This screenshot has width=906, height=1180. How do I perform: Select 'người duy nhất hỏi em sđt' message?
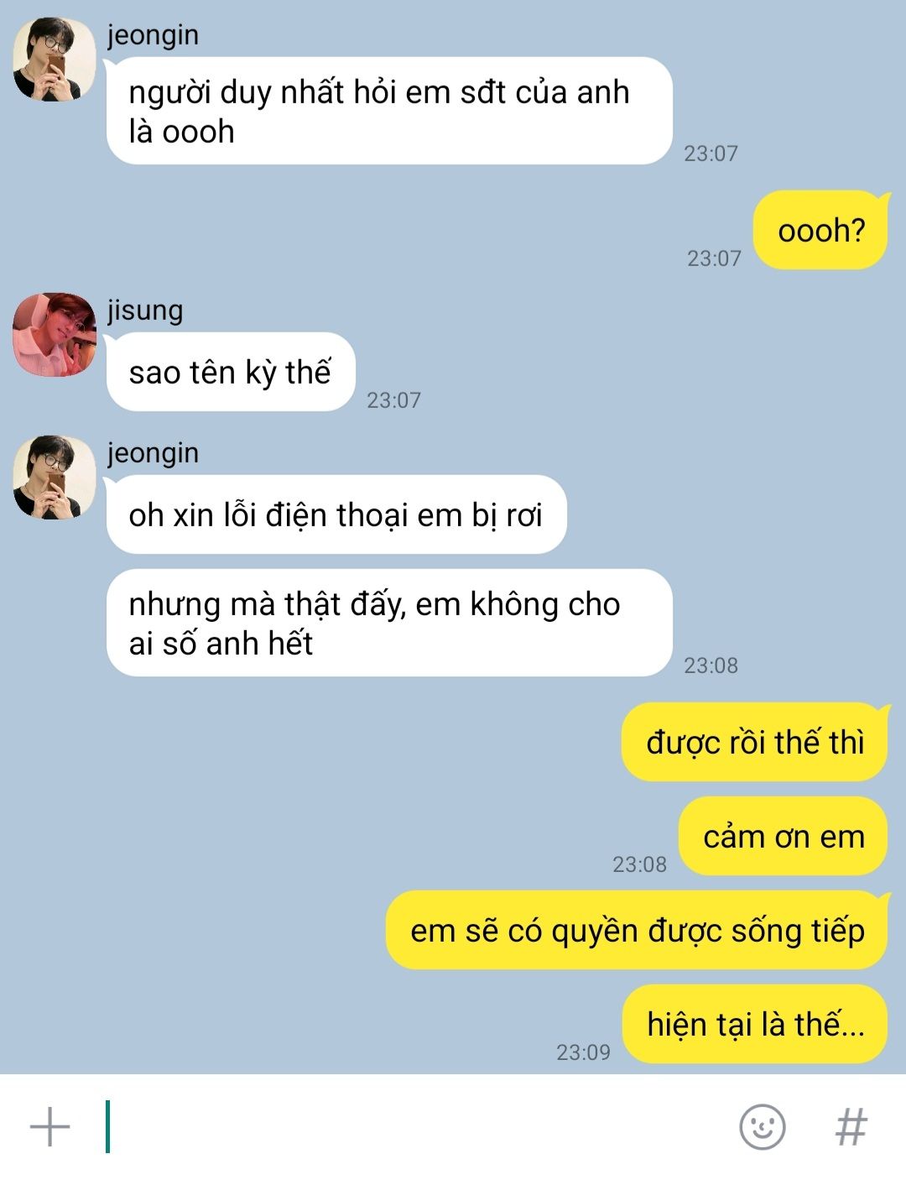pyautogui.click(x=389, y=111)
